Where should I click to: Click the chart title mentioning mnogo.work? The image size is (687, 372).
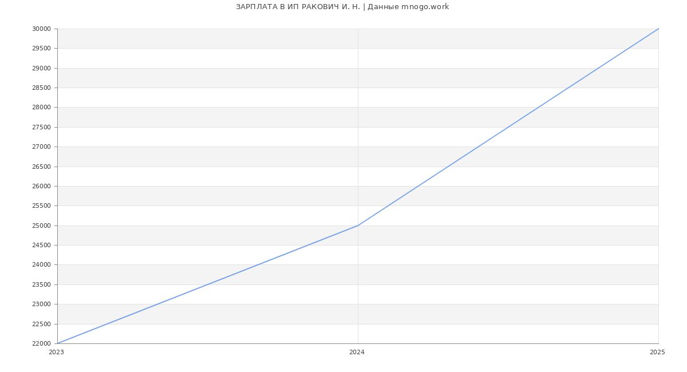342,7
